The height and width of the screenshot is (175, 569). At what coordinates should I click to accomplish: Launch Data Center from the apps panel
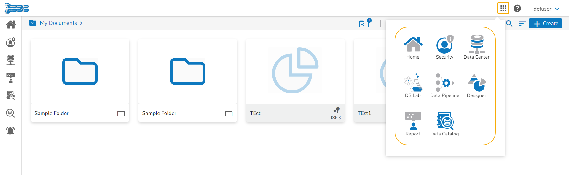pyautogui.click(x=476, y=47)
